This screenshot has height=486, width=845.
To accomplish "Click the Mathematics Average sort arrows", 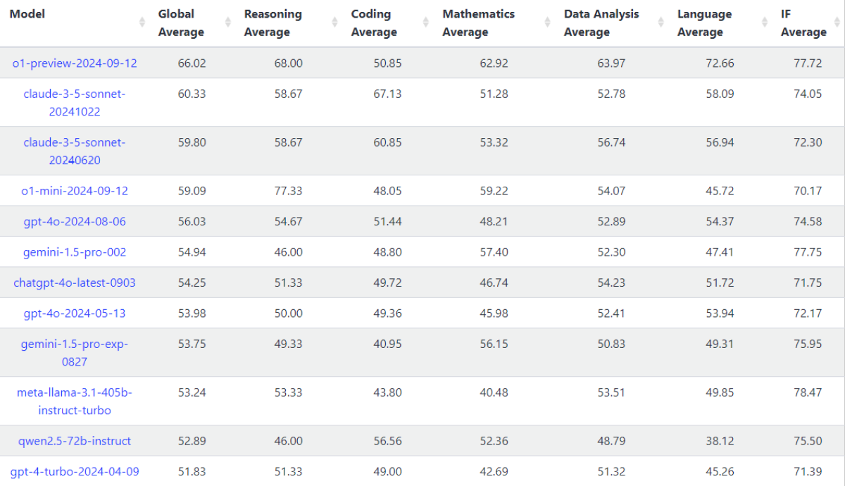I will point(548,23).
